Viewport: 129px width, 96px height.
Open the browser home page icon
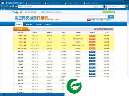pyautogui.click(x=10, y=6)
